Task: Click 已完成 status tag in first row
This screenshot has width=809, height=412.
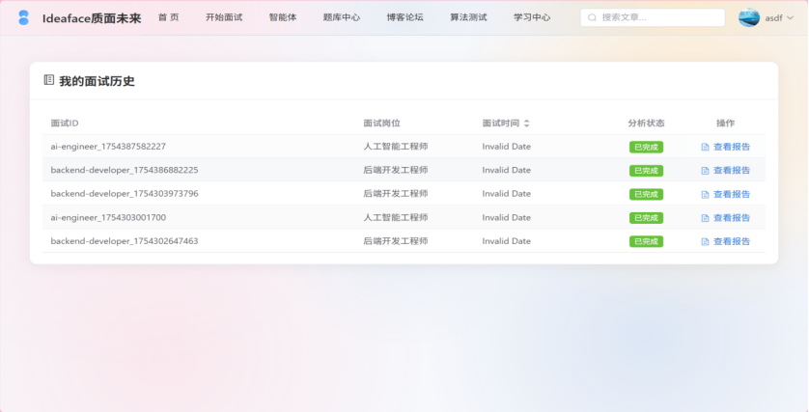Action: click(x=645, y=148)
